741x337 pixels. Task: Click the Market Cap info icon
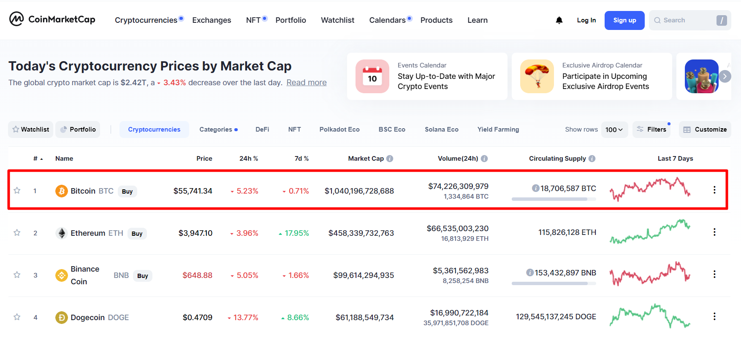click(x=390, y=159)
